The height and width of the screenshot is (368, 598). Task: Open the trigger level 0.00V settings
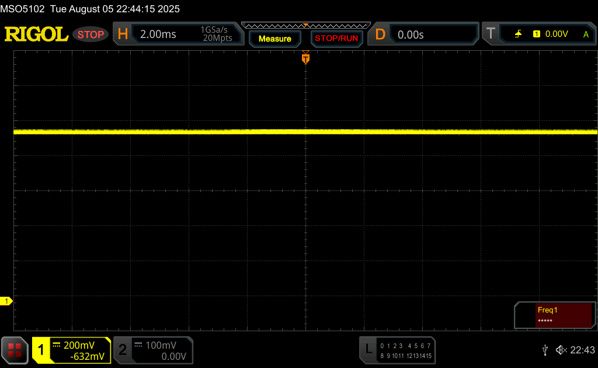pyautogui.click(x=557, y=34)
